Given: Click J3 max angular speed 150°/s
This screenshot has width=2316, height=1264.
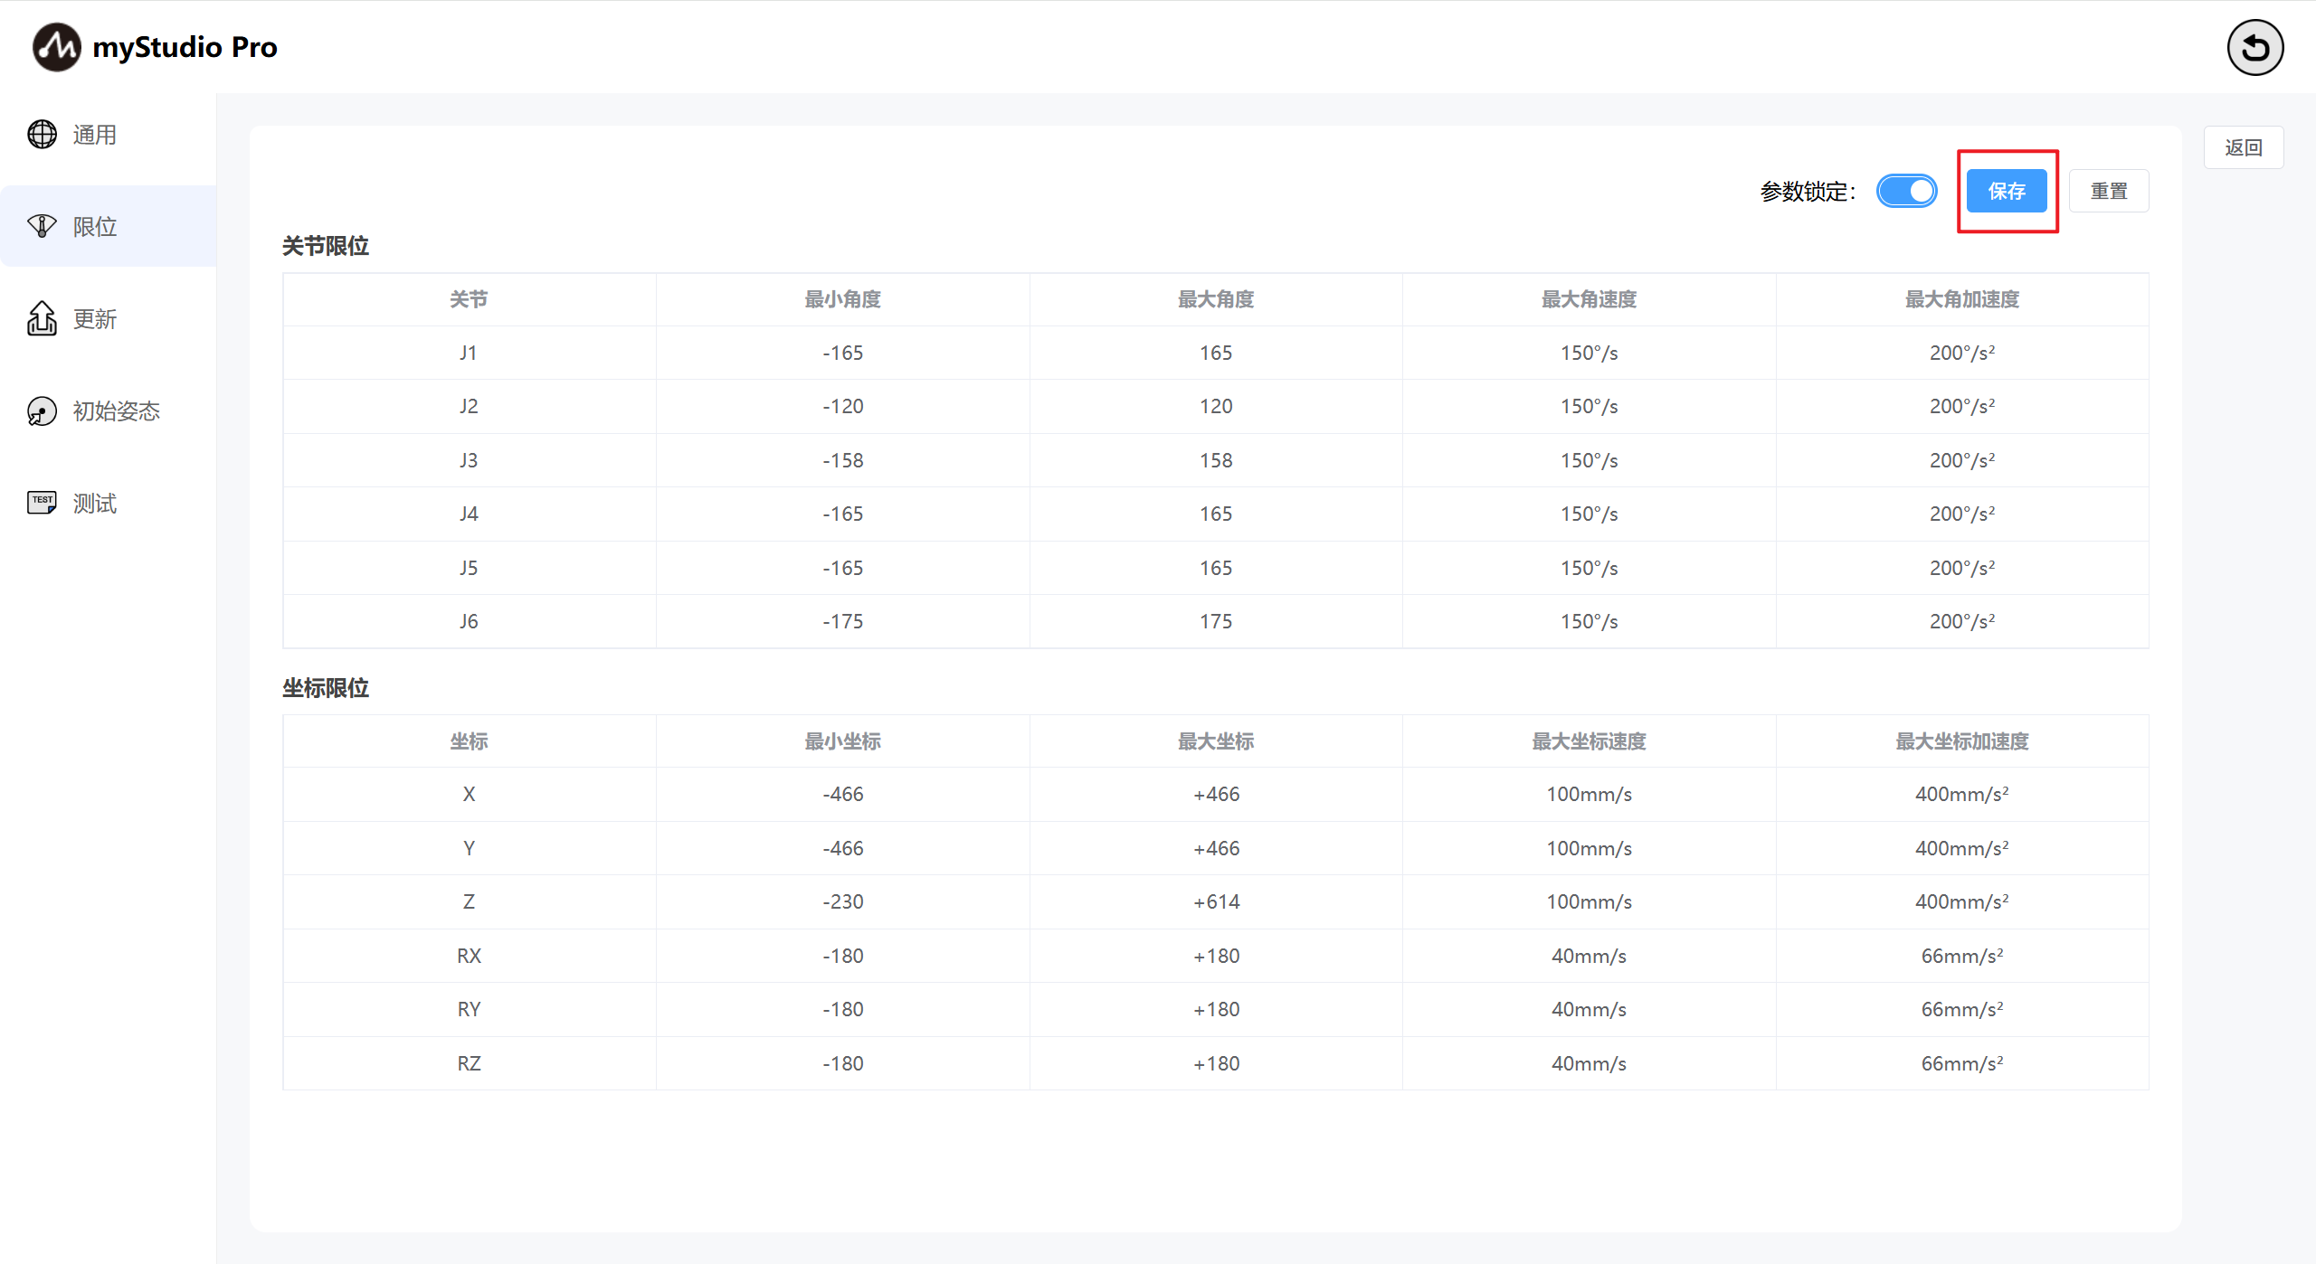Looking at the screenshot, I should pos(1589,460).
